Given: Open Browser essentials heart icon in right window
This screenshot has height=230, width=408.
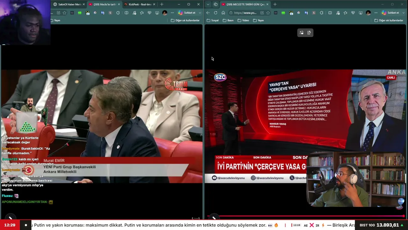Looking at the screenshot, I should point(353,13).
